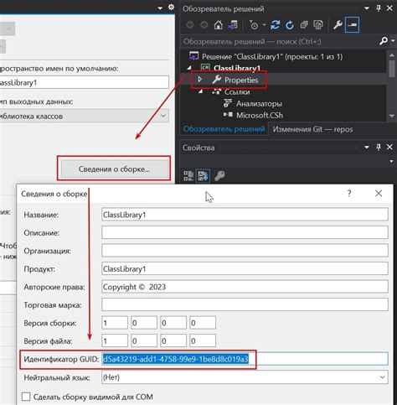The image size is (397, 405).
Task: Click Categorized view icon in Properties panel
Action: point(188,176)
